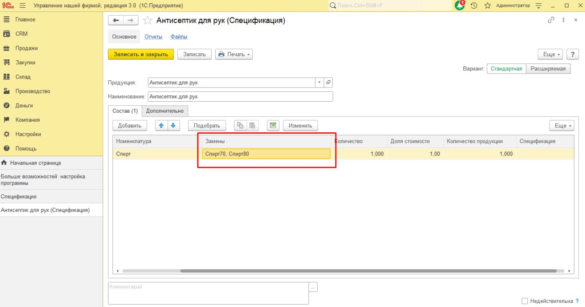This screenshot has height=307, width=585.
Task: Sort by Номенклатура column header
Action: click(x=158, y=141)
